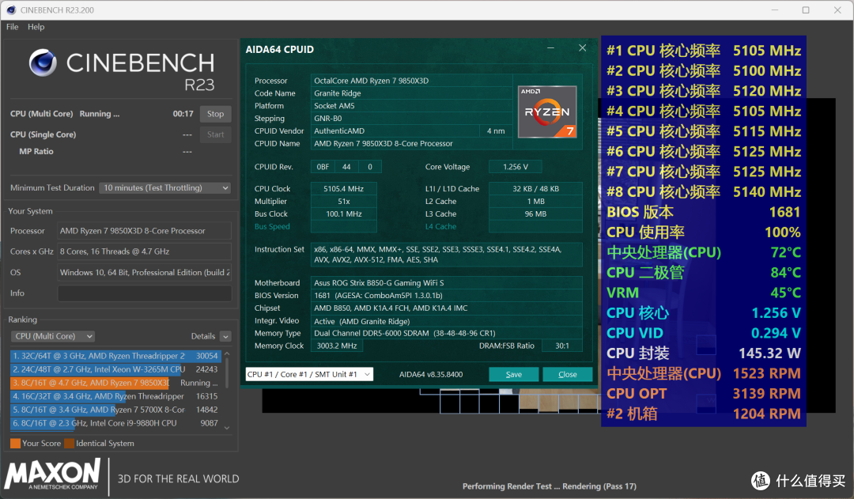
Task: Select Xeon W-3265M ranking row
Action: point(115,369)
